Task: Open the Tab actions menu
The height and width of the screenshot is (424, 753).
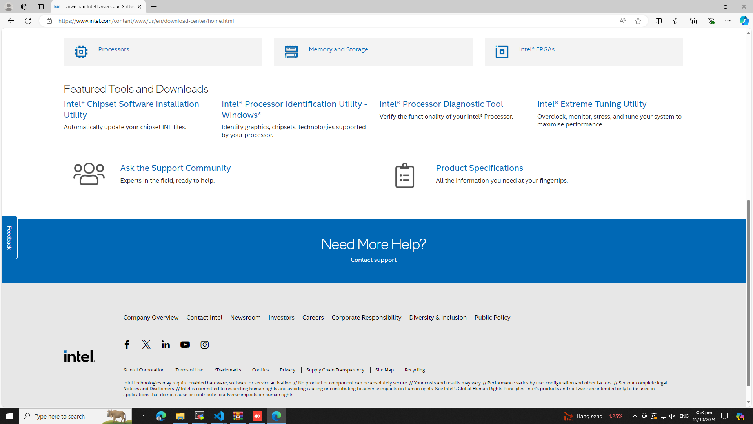Action: pyautogui.click(x=40, y=7)
